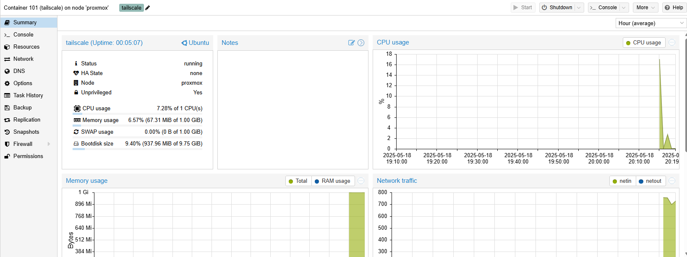
Task: Toggle netout series in Network traffic legend
Action: 650,181
